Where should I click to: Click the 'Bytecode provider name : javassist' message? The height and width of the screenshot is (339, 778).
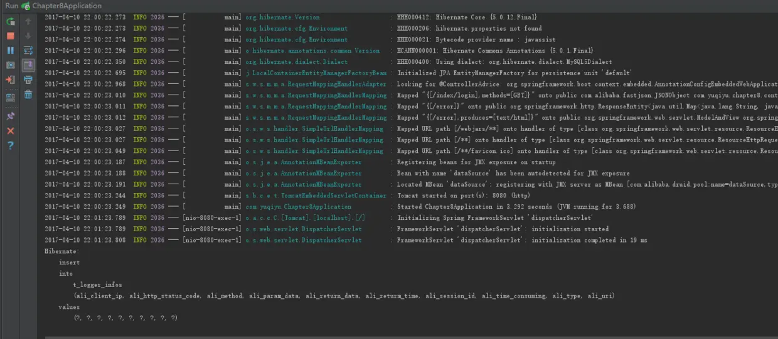click(476, 39)
